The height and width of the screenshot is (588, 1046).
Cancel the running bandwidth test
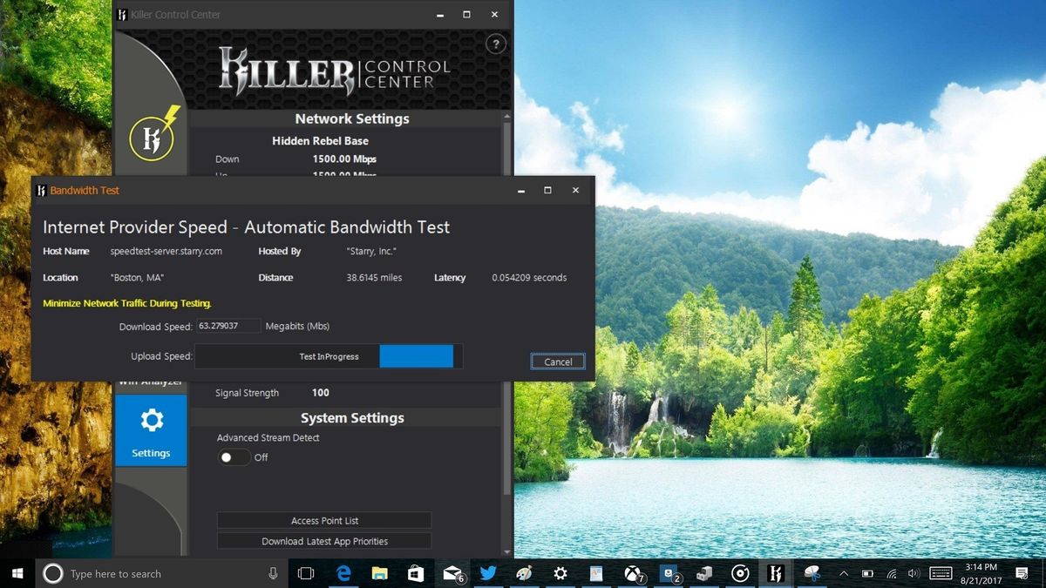pyautogui.click(x=558, y=362)
